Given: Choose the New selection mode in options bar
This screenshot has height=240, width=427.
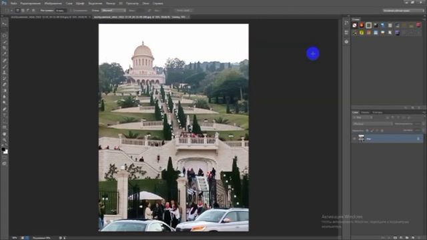Looking at the screenshot, I should tap(17, 11).
